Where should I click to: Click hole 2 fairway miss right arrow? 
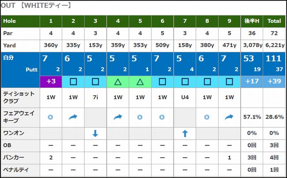click(73, 117)
